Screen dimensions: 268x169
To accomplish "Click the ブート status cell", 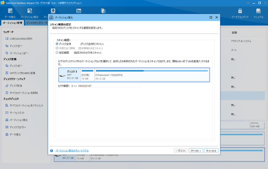I will 234,50.
